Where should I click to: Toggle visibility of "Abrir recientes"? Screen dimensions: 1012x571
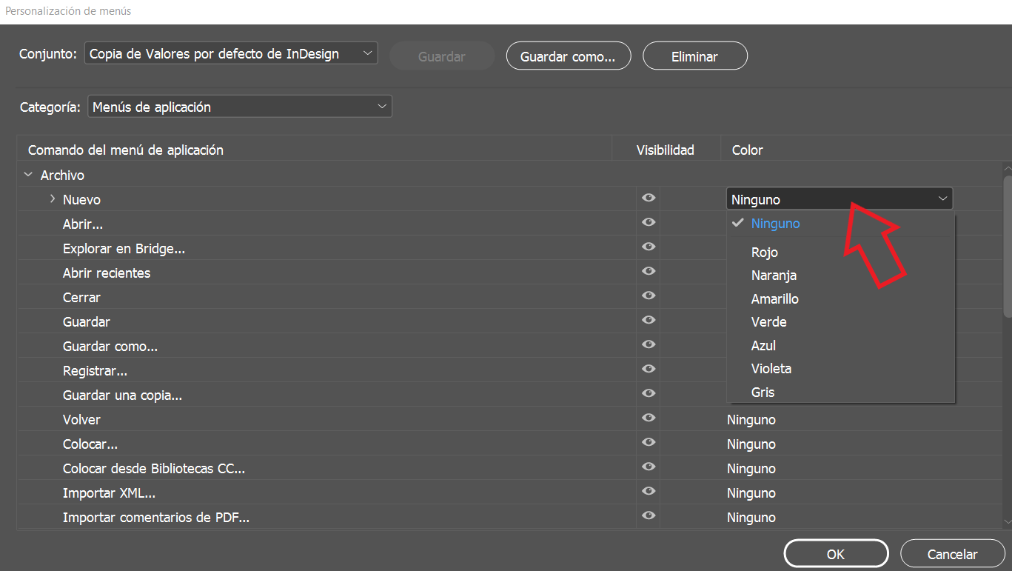648,271
